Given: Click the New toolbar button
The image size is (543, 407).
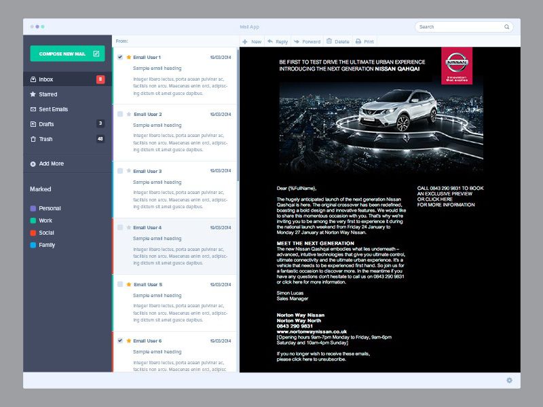Looking at the screenshot, I should tap(252, 41).
